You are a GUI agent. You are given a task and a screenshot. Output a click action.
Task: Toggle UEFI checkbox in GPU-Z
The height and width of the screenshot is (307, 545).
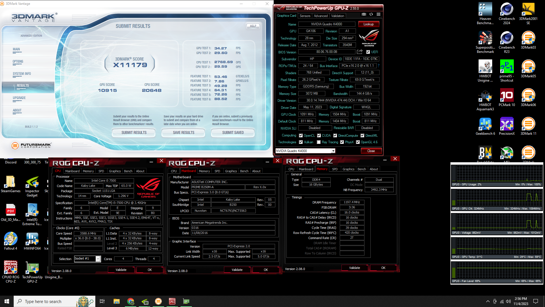tap(368, 52)
